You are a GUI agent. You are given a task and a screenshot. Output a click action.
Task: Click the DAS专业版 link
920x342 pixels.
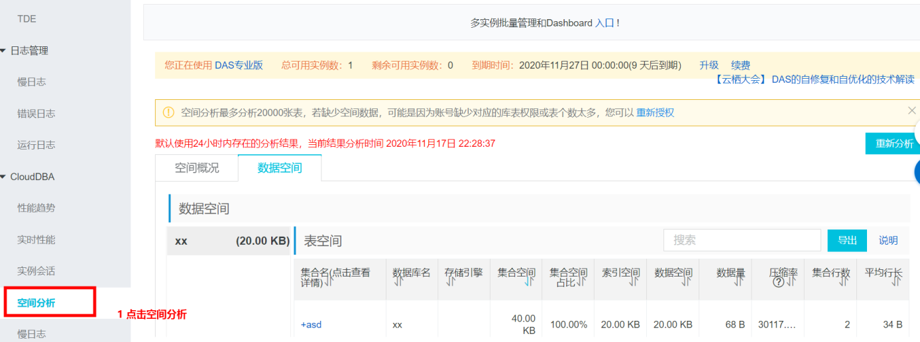point(239,65)
